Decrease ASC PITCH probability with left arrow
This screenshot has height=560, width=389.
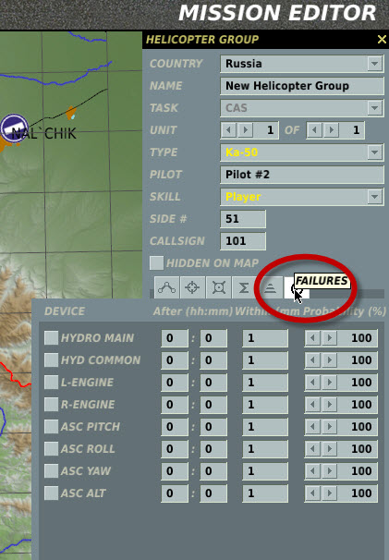pos(313,426)
